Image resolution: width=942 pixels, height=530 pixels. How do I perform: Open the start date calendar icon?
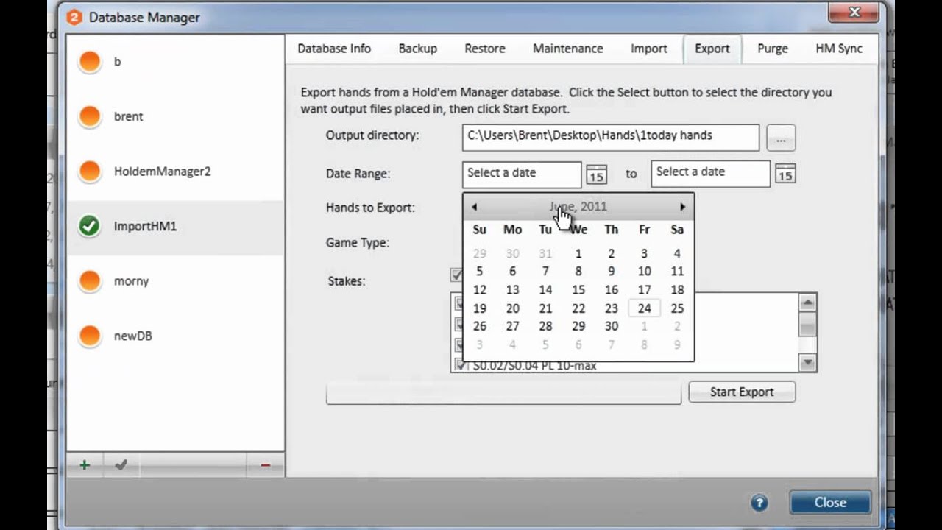coord(596,174)
